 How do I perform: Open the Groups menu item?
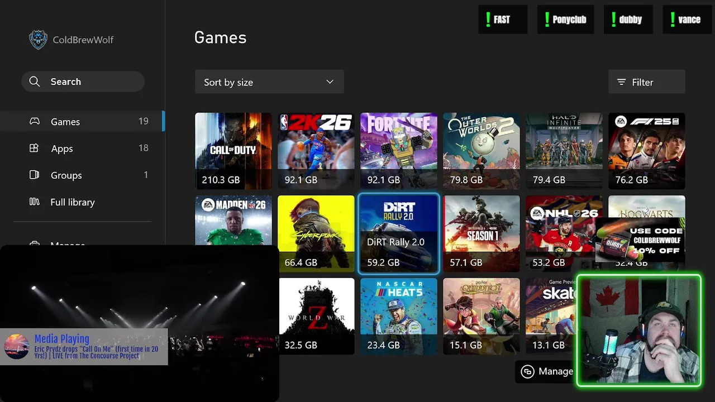(82, 175)
